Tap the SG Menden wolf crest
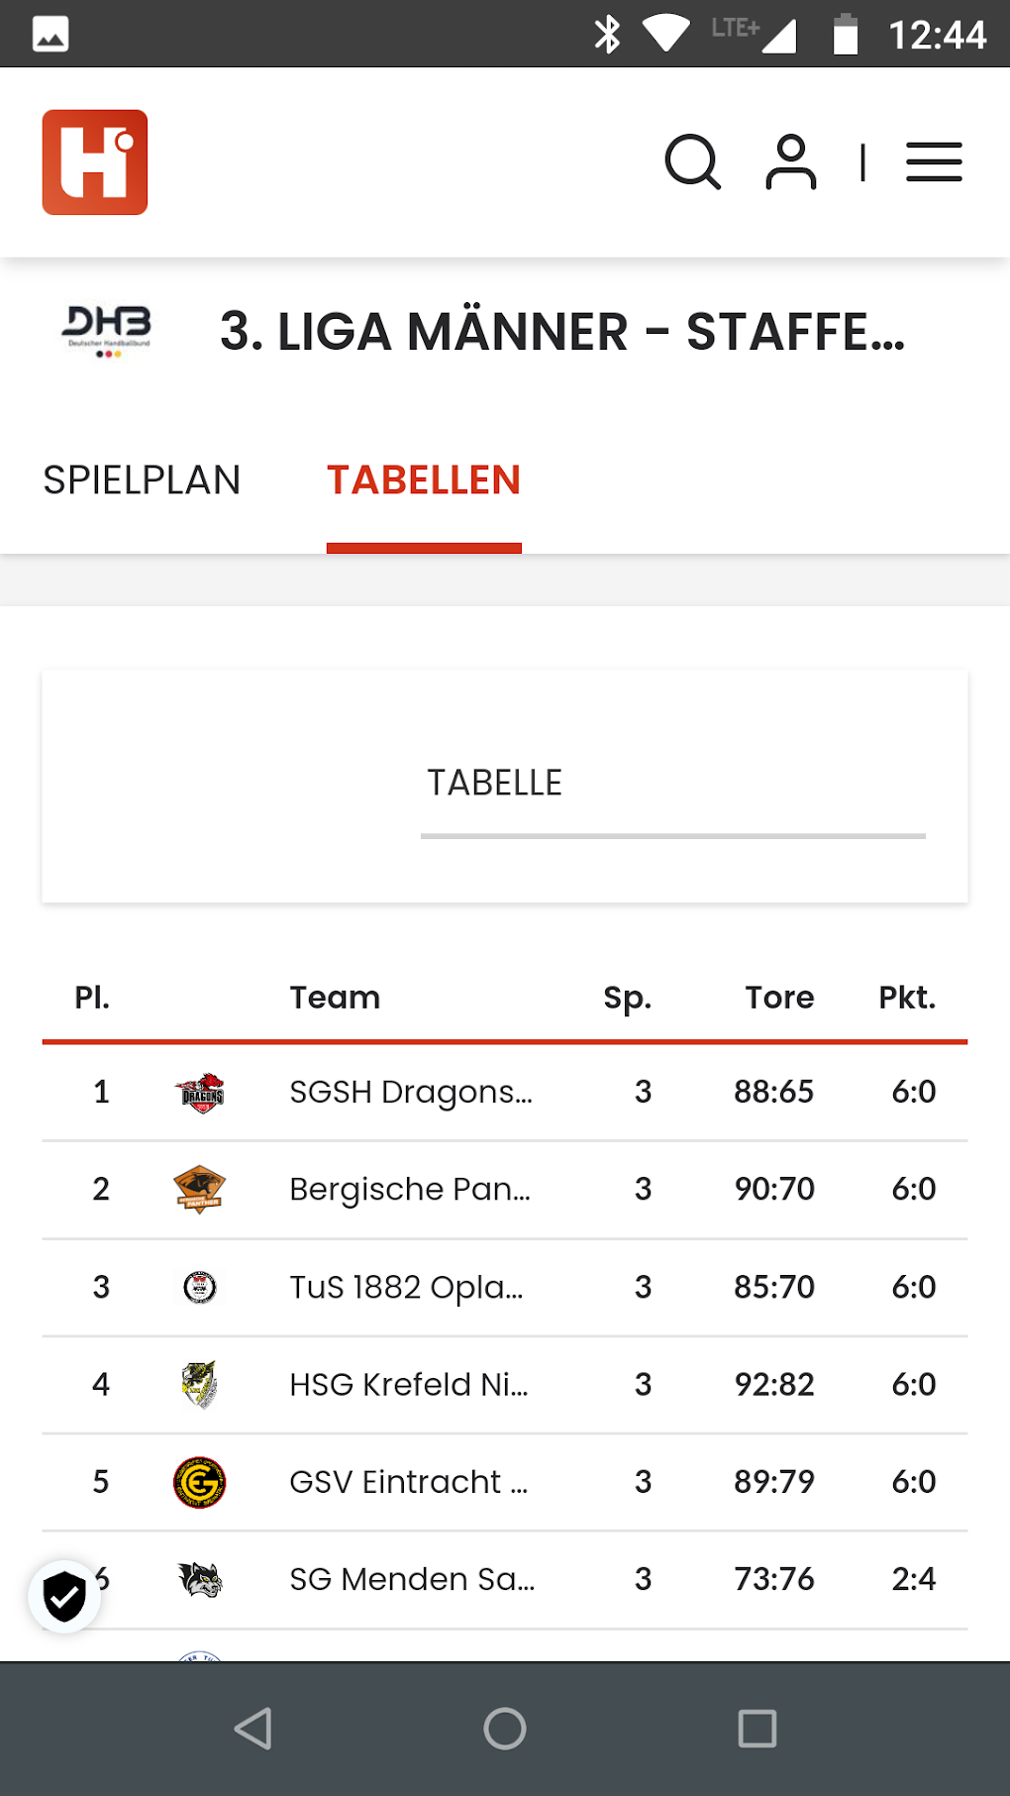The image size is (1010, 1796). click(200, 1579)
